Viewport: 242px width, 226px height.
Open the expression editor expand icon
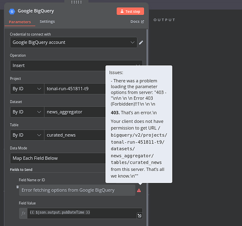[x=140, y=216]
